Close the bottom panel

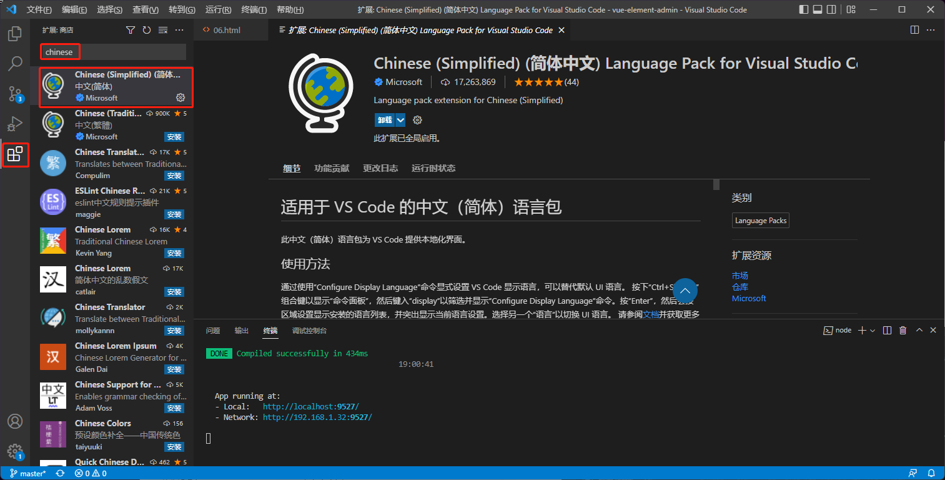(x=933, y=330)
